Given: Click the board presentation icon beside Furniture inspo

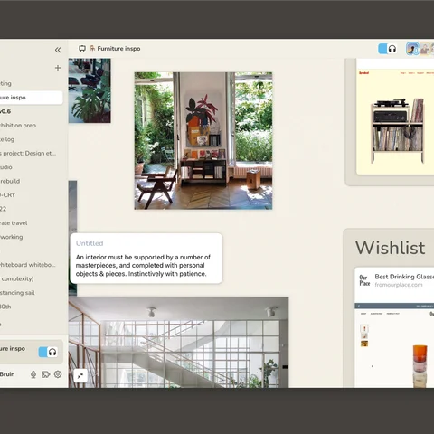Looking at the screenshot, I should pos(82,49).
